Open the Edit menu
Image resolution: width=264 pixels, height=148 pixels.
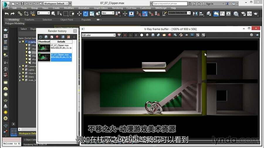(x=14, y=8)
